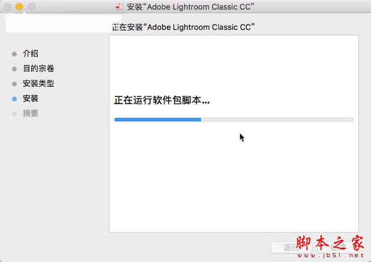Click the 正在运行软件包脚本 status text
Viewport: 371px width, 262px height.
click(x=162, y=100)
